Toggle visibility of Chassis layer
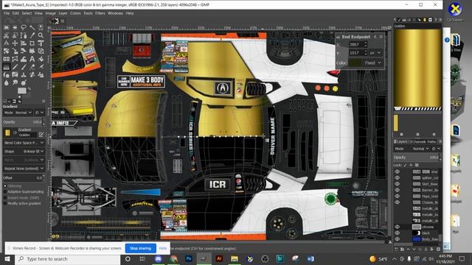The height and width of the screenshot is (265, 472). tap(398, 202)
